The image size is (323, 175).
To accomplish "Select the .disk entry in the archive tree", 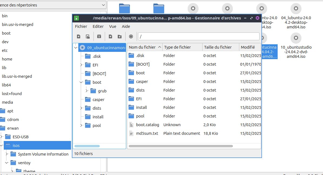I will pyautogui.click(x=97, y=56).
